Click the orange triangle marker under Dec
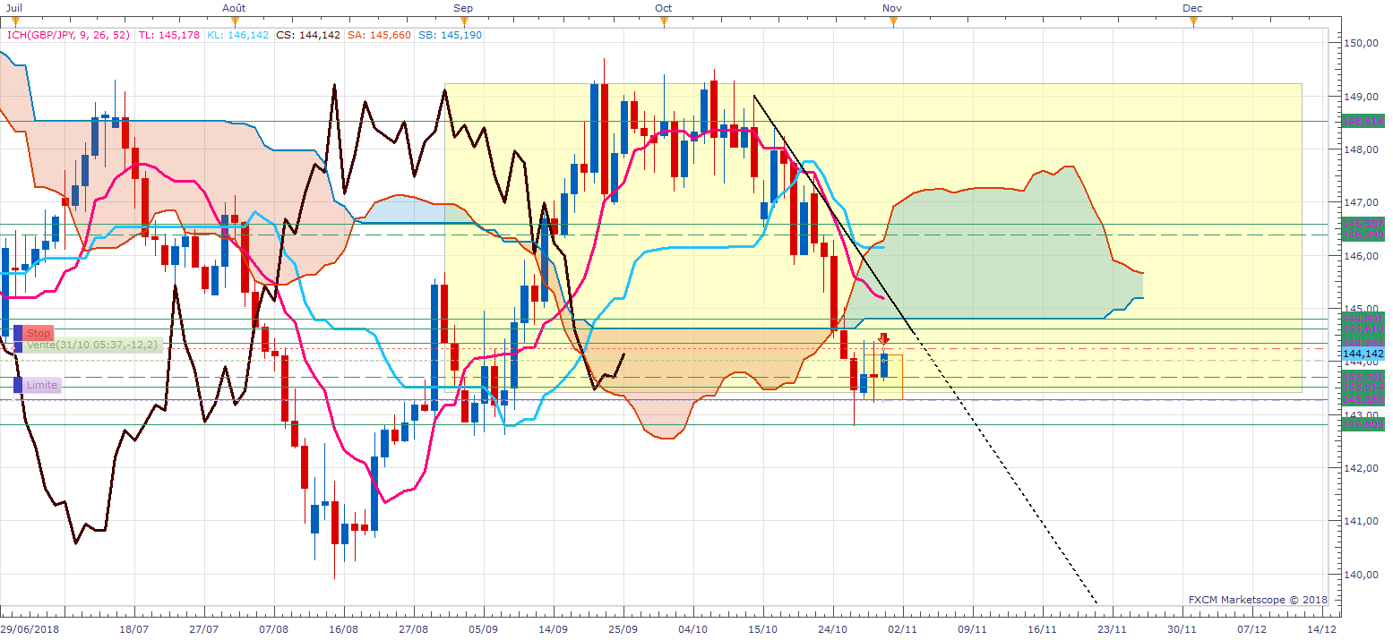 coord(1192,21)
